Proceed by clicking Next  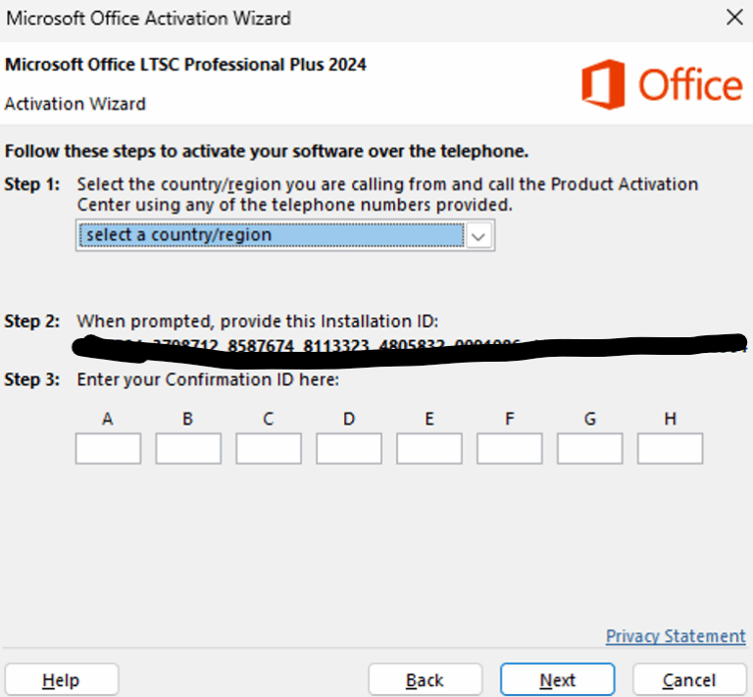pyautogui.click(x=557, y=680)
